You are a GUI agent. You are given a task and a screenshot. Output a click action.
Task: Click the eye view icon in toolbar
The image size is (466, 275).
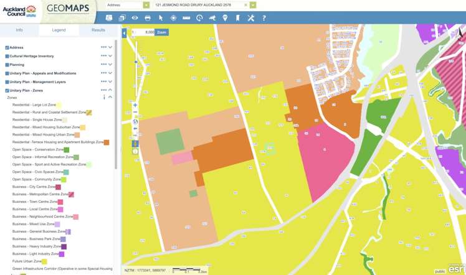[135, 18]
